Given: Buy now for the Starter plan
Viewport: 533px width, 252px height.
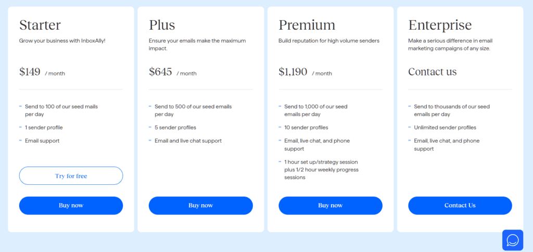Looking at the screenshot, I should coord(71,206).
